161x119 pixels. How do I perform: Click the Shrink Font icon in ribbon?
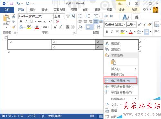coord(61,27)
